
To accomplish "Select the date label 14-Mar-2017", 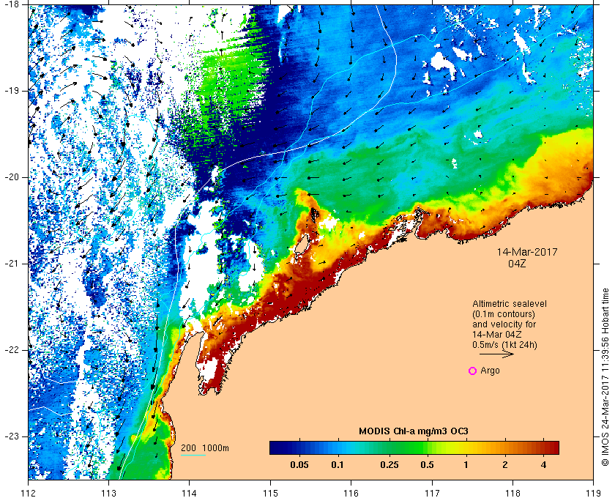I will click(x=527, y=252).
